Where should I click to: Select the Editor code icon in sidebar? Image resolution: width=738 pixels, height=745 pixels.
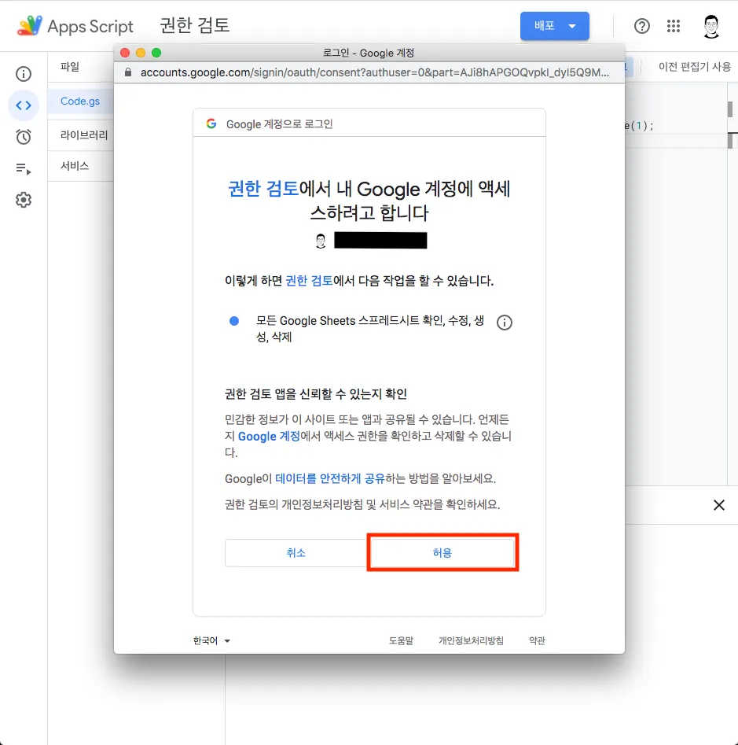[24, 105]
